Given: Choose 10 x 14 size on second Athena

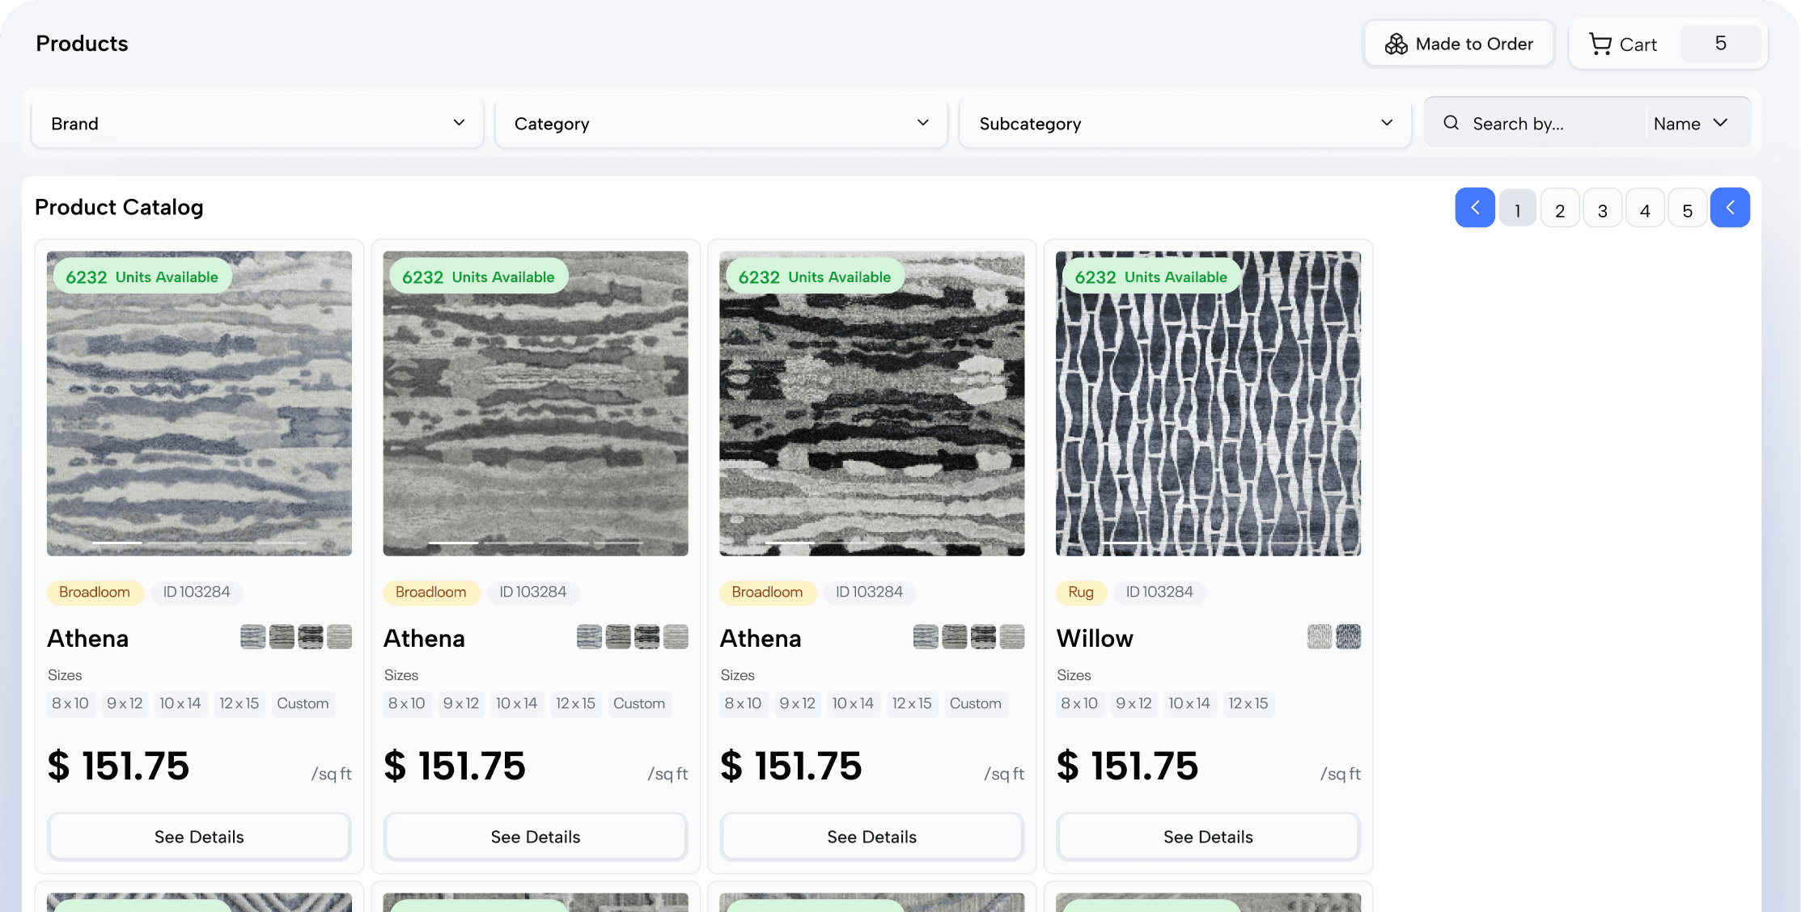Looking at the screenshot, I should pyautogui.click(x=516, y=703).
